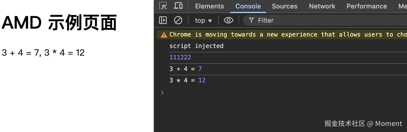Click the eye icon for live expressions
This screenshot has height=132, width=407.
(x=228, y=20)
